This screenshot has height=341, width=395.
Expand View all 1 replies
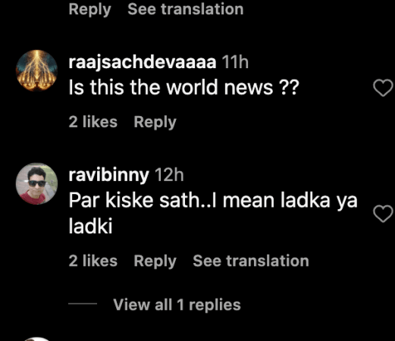pyautogui.click(x=177, y=305)
